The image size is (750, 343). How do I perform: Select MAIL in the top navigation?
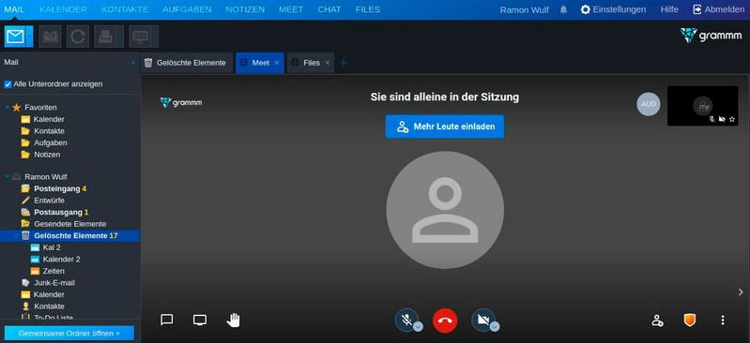(x=14, y=9)
